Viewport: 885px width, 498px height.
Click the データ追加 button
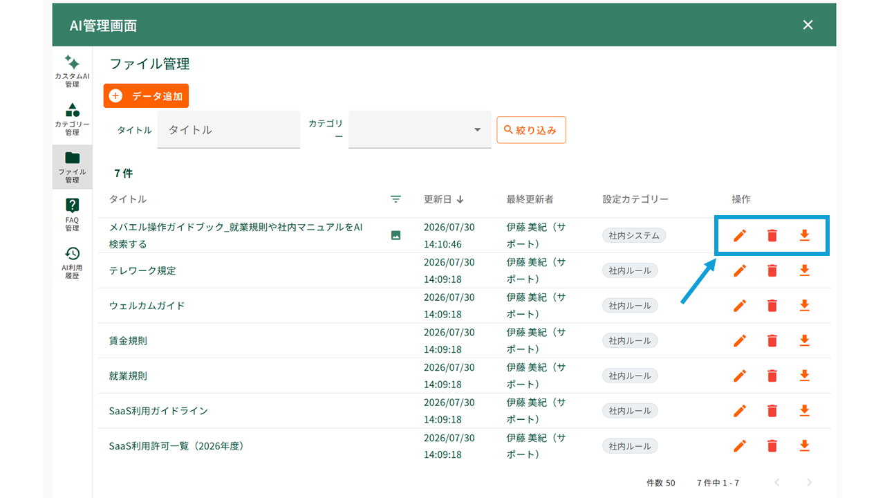[146, 96]
